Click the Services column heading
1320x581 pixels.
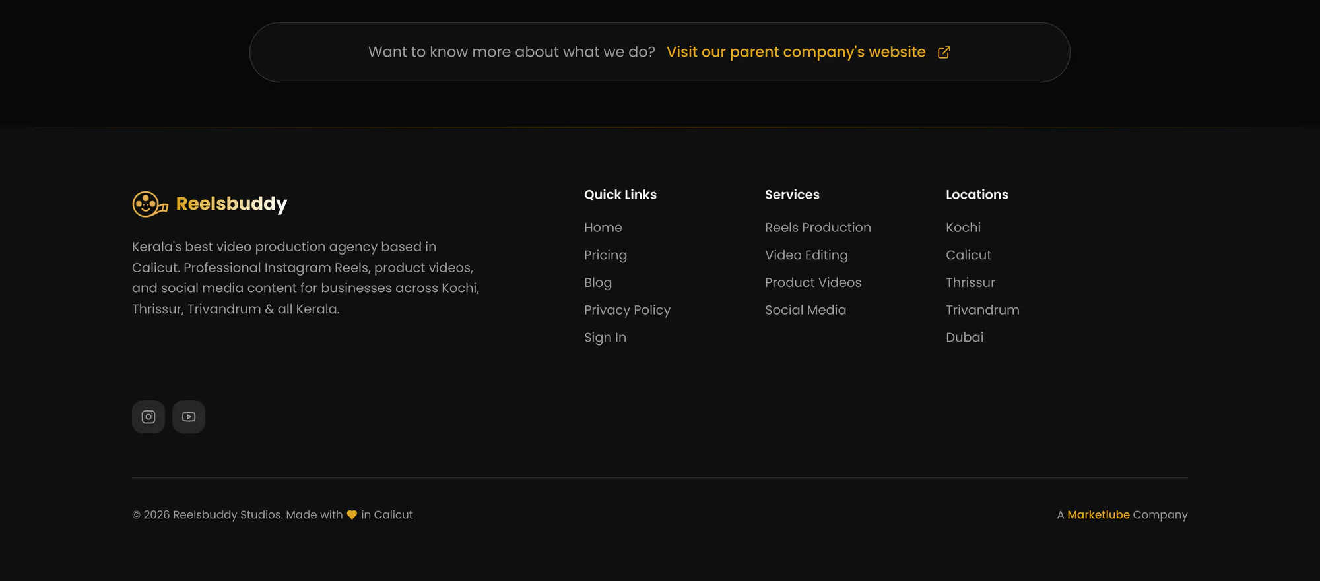pos(792,195)
